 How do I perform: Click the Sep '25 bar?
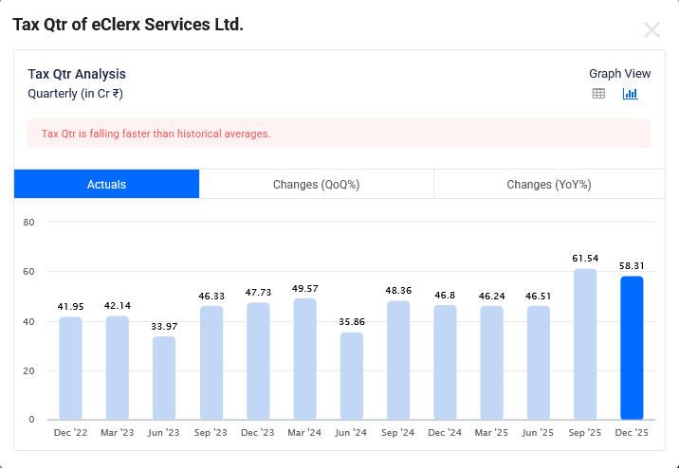pos(585,344)
